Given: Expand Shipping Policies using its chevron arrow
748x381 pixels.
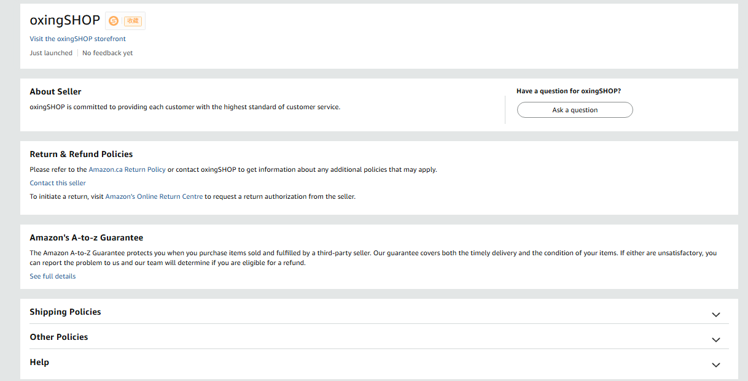Looking at the screenshot, I should pos(715,314).
